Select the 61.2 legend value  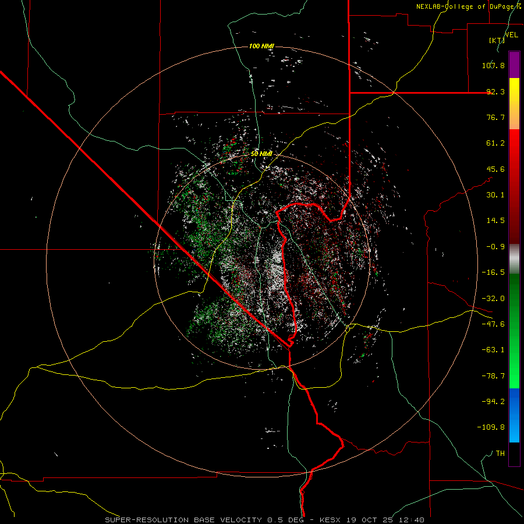click(495, 143)
